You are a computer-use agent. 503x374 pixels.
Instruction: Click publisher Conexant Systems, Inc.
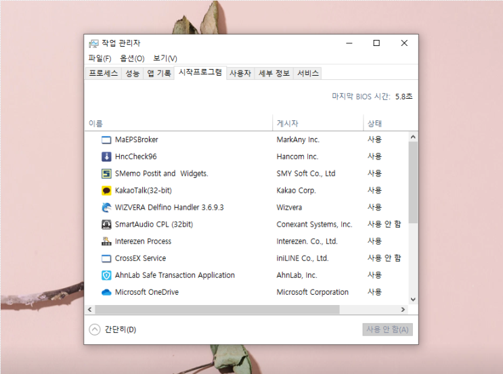point(314,225)
